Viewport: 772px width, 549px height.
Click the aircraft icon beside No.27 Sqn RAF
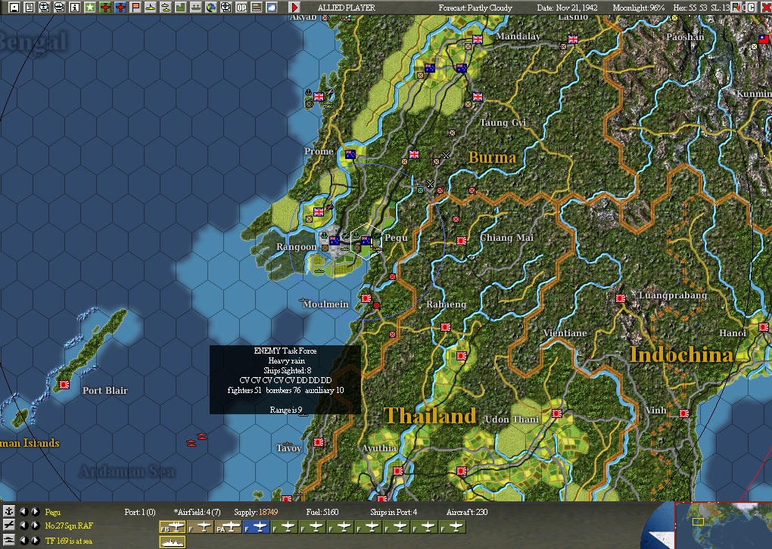click(x=8, y=526)
